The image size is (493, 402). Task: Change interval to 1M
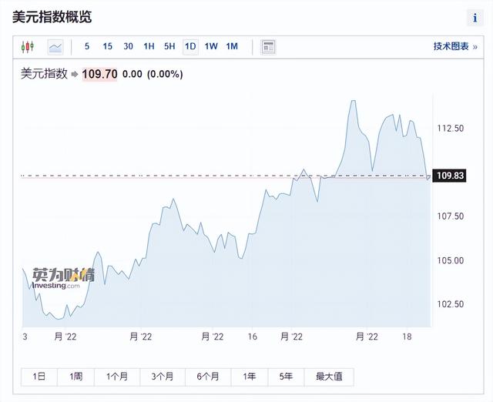click(232, 46)
